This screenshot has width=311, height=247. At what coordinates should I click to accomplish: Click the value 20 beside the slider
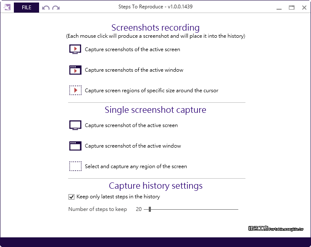(x=139, y=209)
